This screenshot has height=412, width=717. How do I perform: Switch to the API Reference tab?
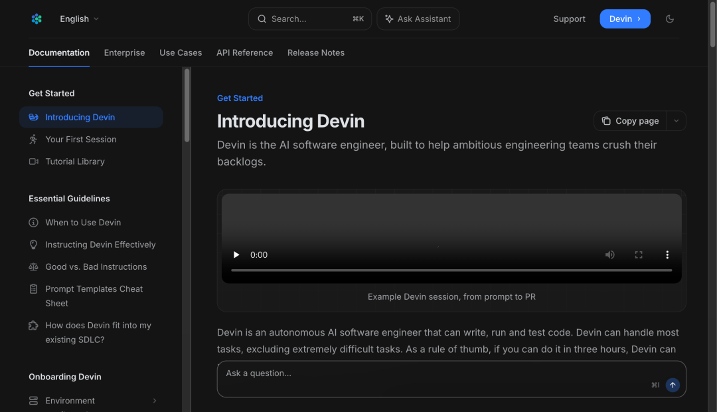coord(244,52)
